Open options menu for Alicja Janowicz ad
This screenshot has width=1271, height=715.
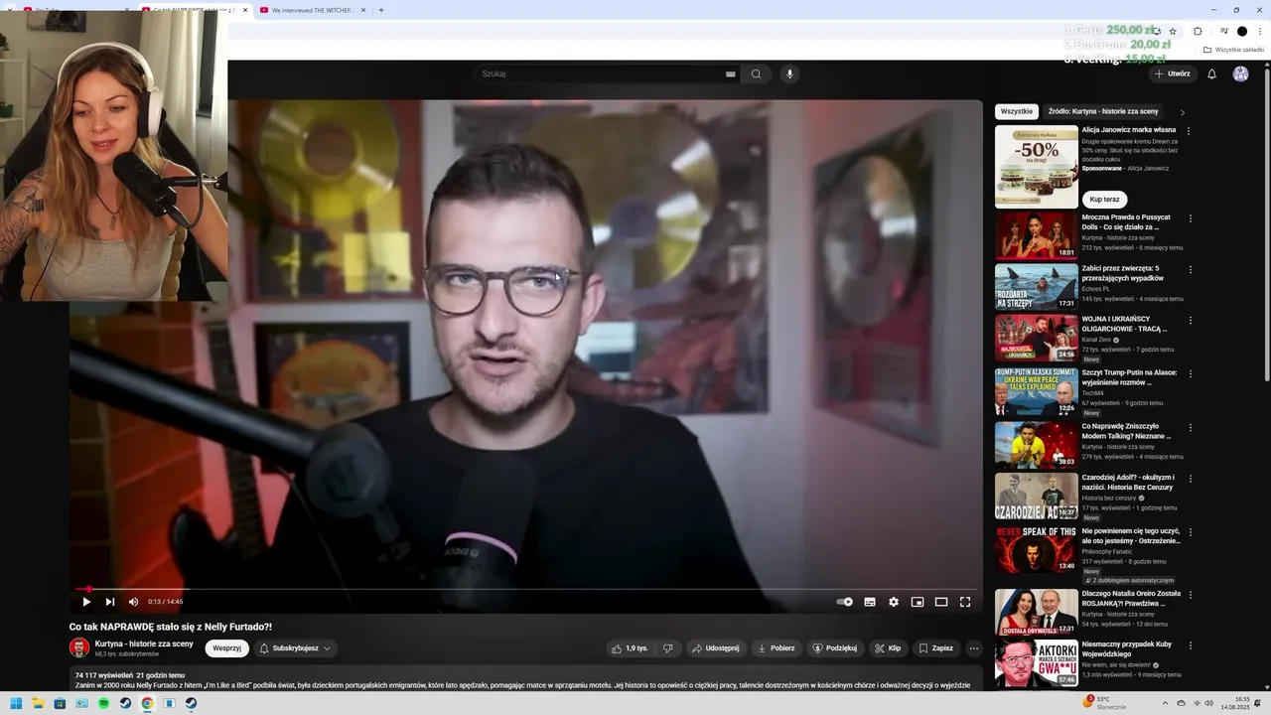point(1189,130)
